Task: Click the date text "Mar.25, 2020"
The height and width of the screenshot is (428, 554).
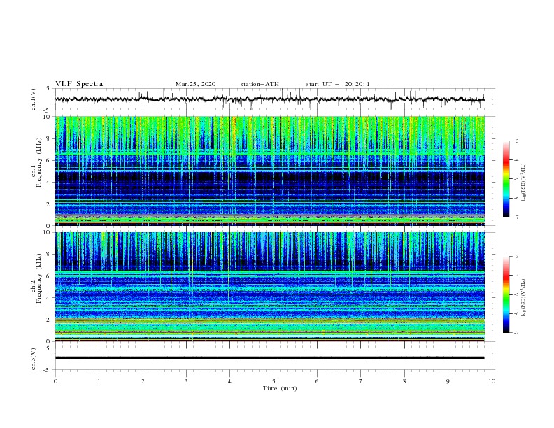Action: click(195, 84)
